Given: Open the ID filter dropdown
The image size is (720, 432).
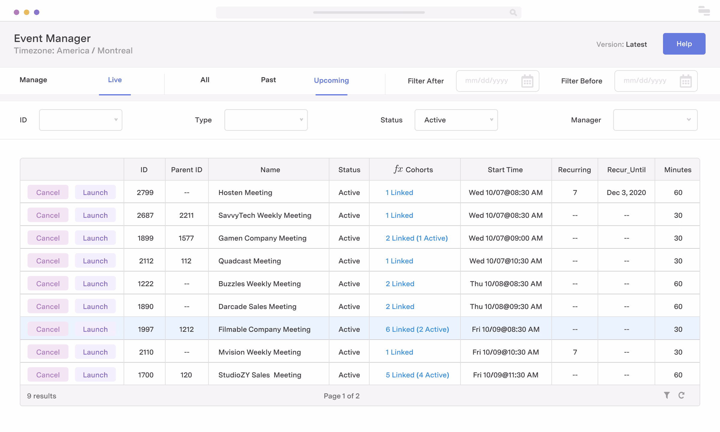Looking at the screenshot, I should coord(80,120).
